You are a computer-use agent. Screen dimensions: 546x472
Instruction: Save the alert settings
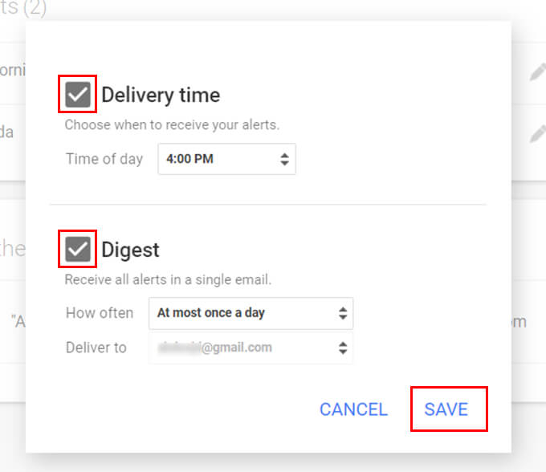coord(446,409)
